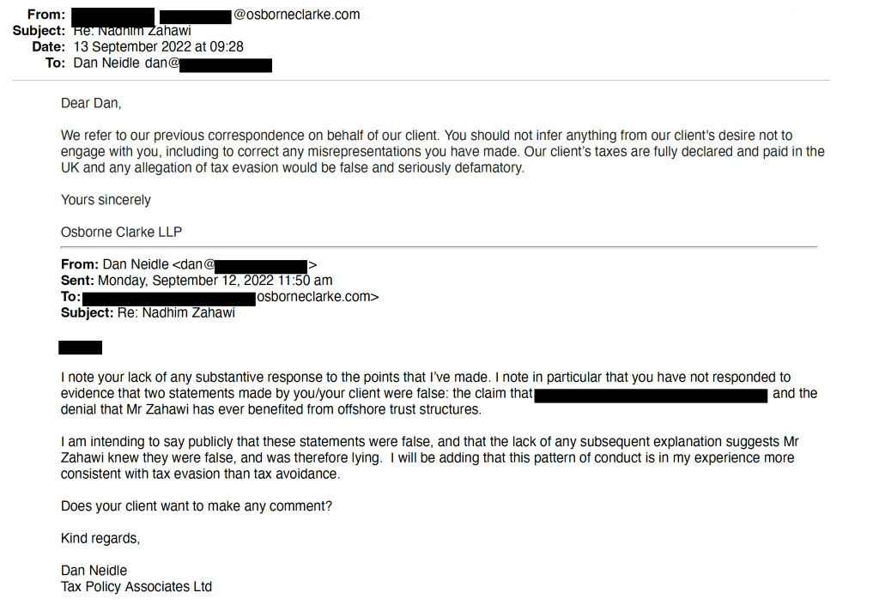
Task: Click the @osborneclarke.com sender address in header
Action: (296, 15)
